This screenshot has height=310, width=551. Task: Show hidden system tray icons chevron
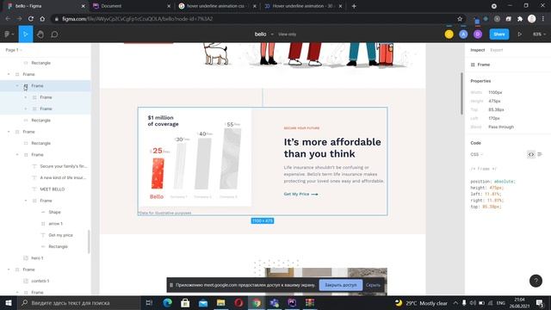pos(455,302)
